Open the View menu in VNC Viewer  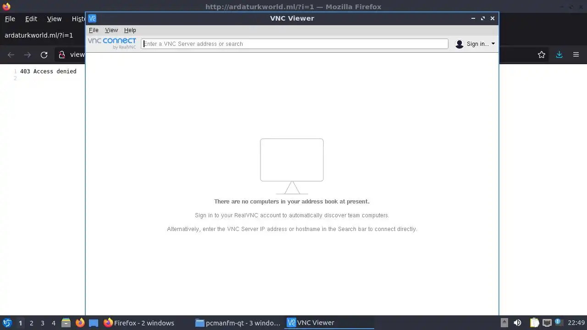(x=111, y=30)
